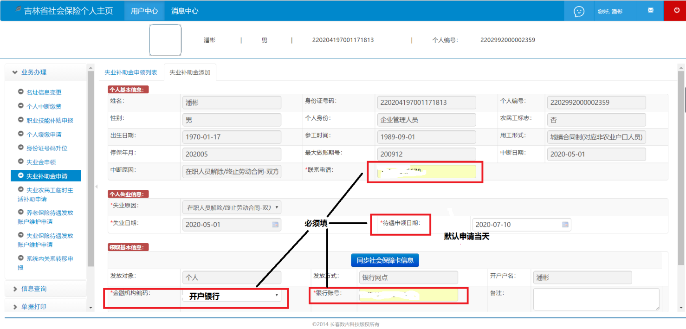Expand the 单据打印 sidebar section
Image resolution: width=686 pixels, height=329 pixels.
point(45,307)
